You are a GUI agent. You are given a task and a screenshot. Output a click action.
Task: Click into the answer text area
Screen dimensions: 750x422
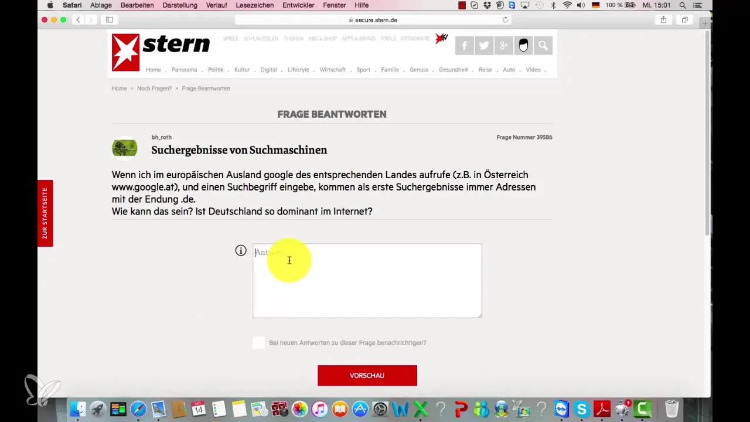pyautogui.click(x=367, y=281)
